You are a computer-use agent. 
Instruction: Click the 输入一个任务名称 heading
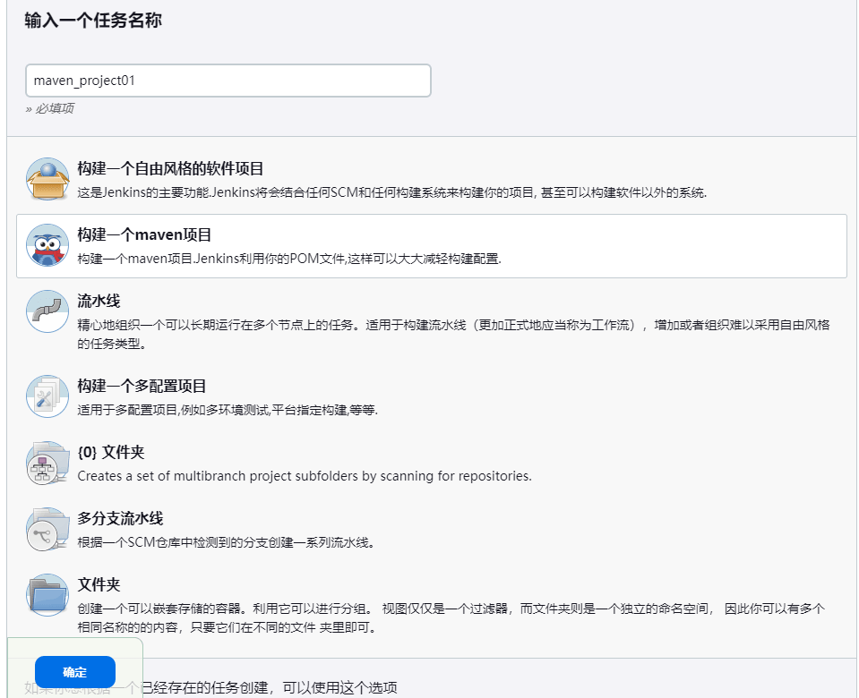(93, 21)
